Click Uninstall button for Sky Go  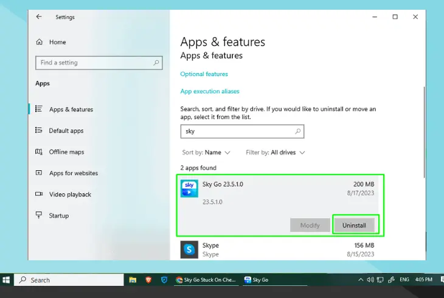coord(354,225)
